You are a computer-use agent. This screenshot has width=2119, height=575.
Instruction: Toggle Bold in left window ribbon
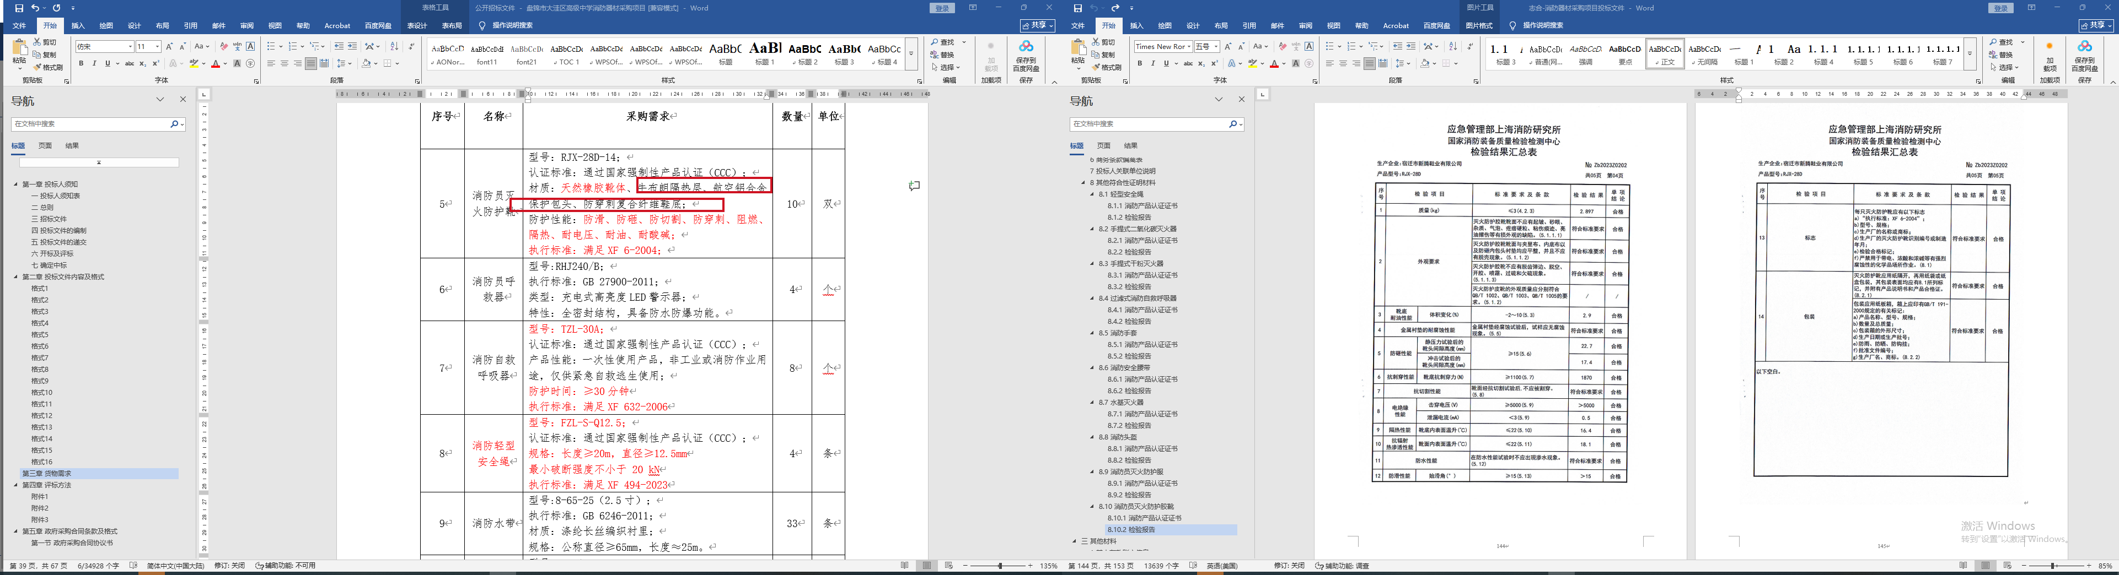point(82,63)
